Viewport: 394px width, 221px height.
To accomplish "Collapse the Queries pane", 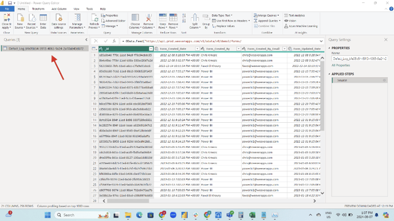I will (x=86, y=39).
